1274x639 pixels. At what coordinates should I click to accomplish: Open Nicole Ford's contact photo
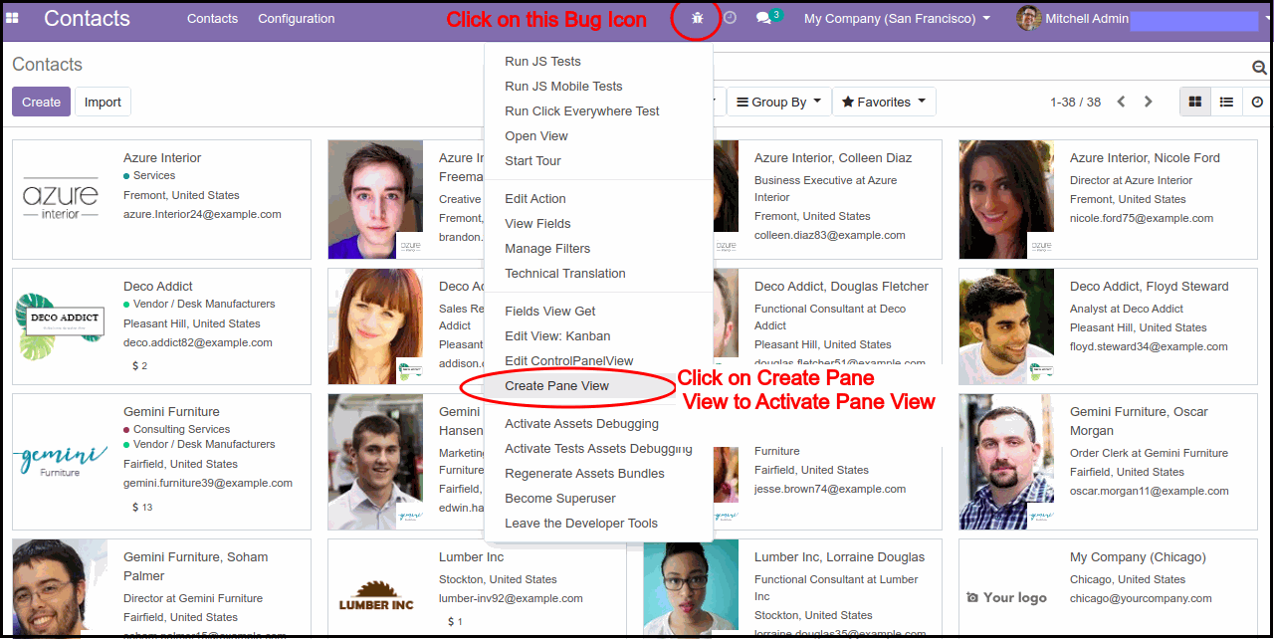click(x=1006, y=199)
